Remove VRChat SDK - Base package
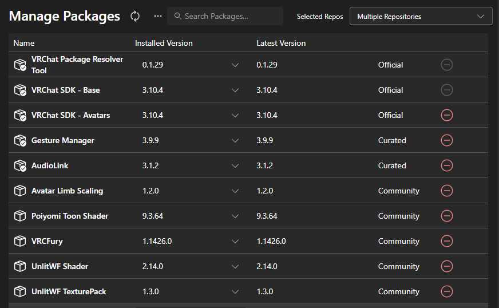Viewport: 499px width, 308px height. coord(447,90)
